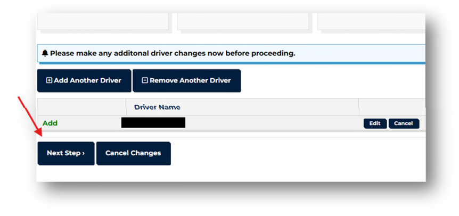Viewport: 459px width, 216px height.
Task: Click the bell icon in the notice banner
Action: click(x=45, y=54)
